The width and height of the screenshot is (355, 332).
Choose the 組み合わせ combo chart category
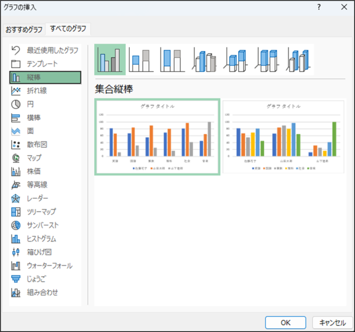(45, 293)
